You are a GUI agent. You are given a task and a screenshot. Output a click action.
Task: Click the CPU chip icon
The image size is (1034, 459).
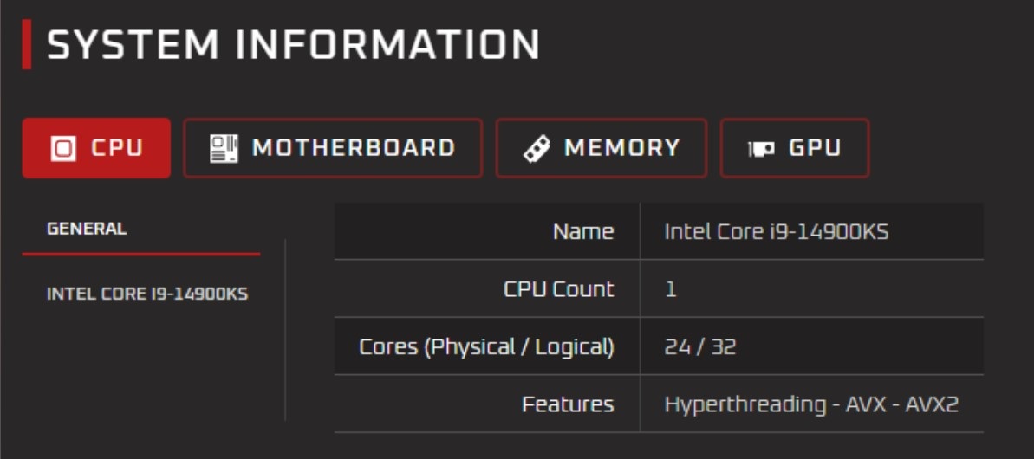[63, 148]
